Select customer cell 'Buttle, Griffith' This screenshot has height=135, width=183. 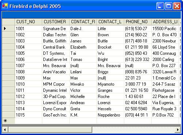56,41
